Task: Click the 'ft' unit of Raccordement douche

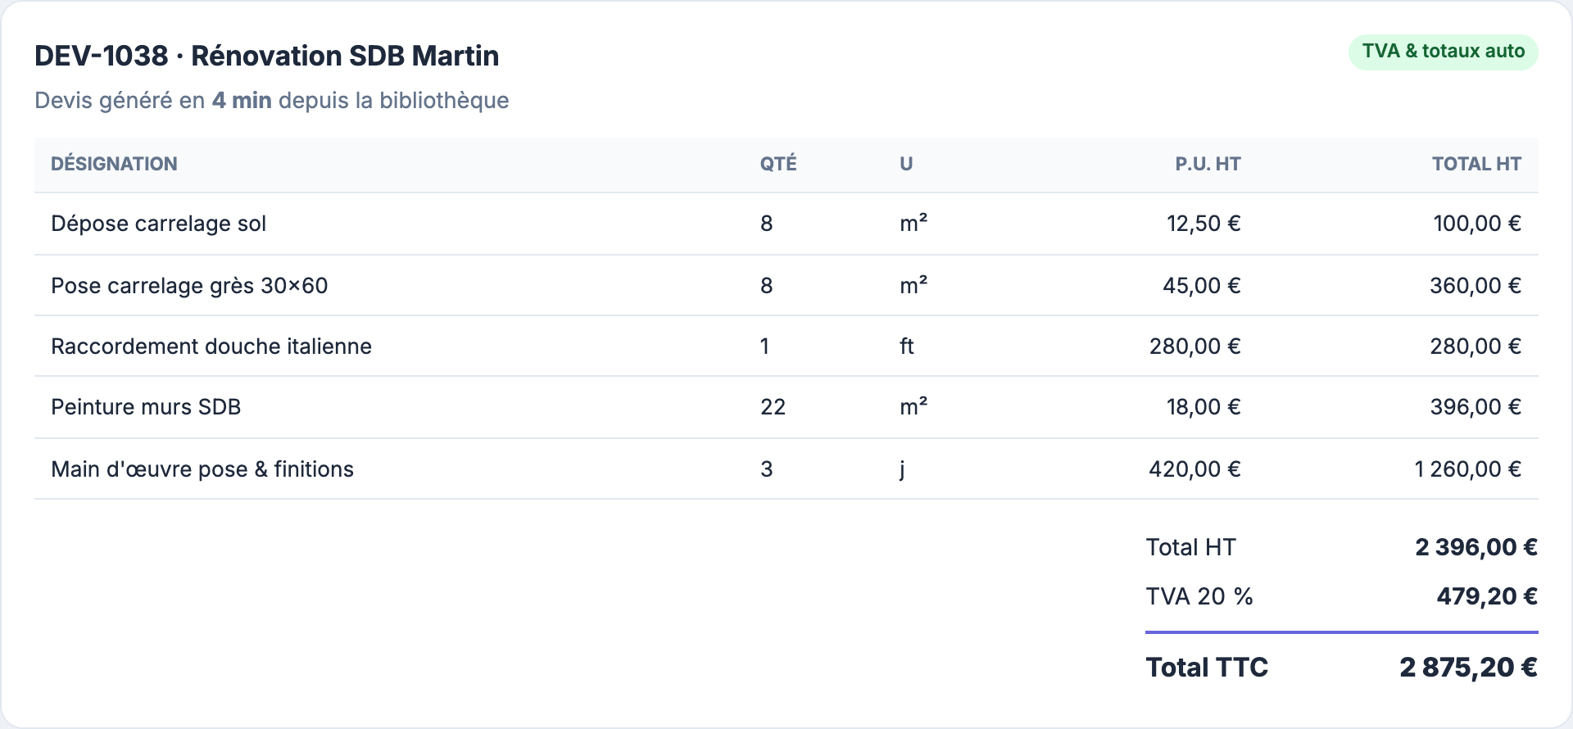Action: point(906,346)
